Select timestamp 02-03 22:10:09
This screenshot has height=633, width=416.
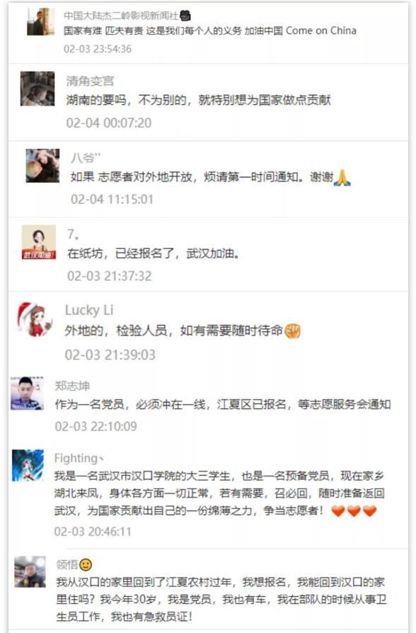coord(96,426)
